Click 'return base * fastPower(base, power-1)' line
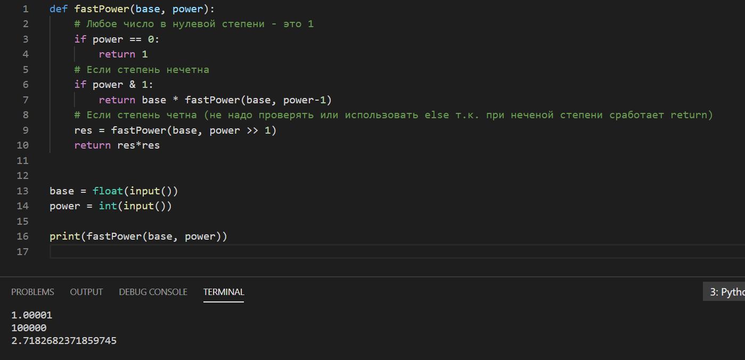This screenshot has width=745, height=360. (x=215, y=100)
